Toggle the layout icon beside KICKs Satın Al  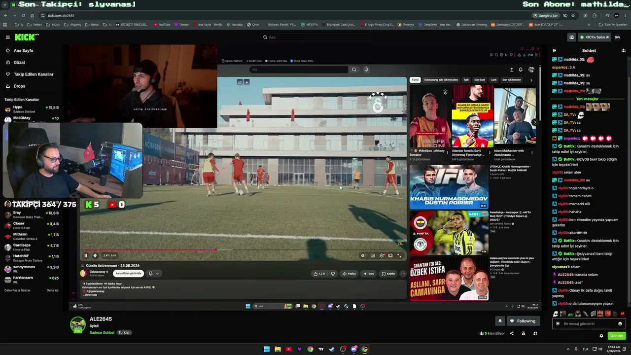(571, 37)
